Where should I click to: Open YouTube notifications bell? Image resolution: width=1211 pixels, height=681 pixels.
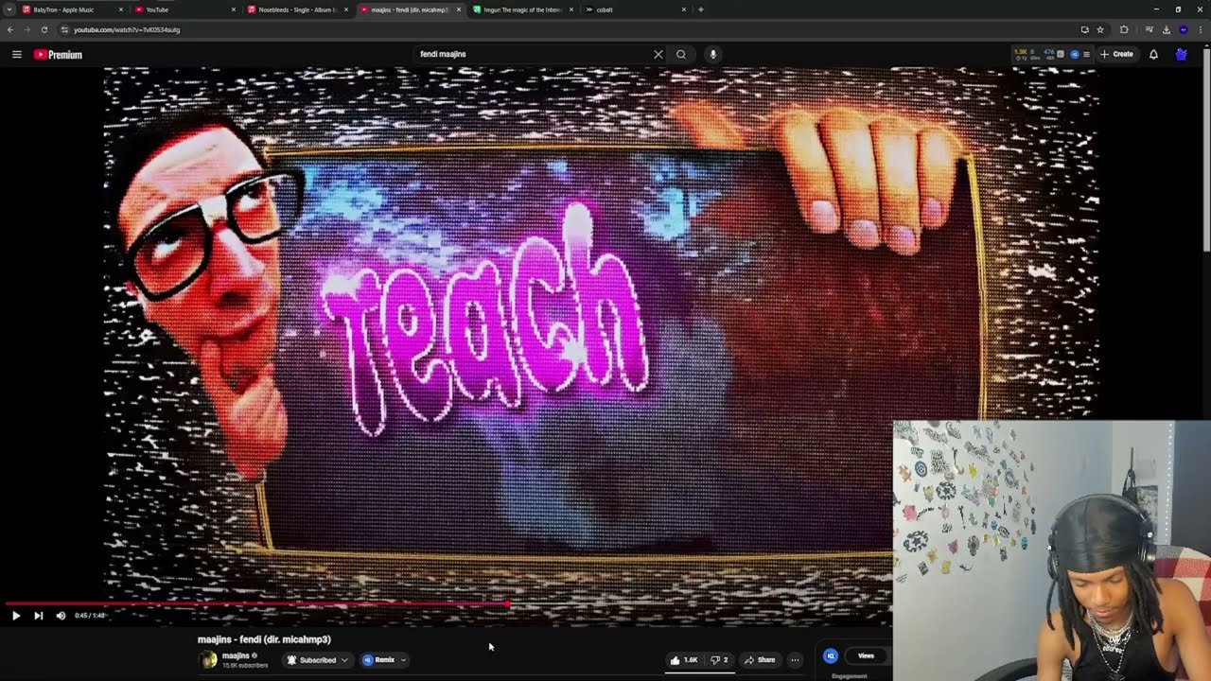pyautogui.click(x=1153, y=55)
